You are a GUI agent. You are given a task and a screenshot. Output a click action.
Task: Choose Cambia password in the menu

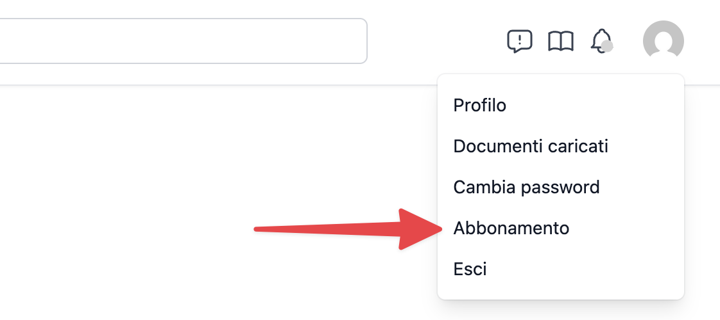coord(526,187)
